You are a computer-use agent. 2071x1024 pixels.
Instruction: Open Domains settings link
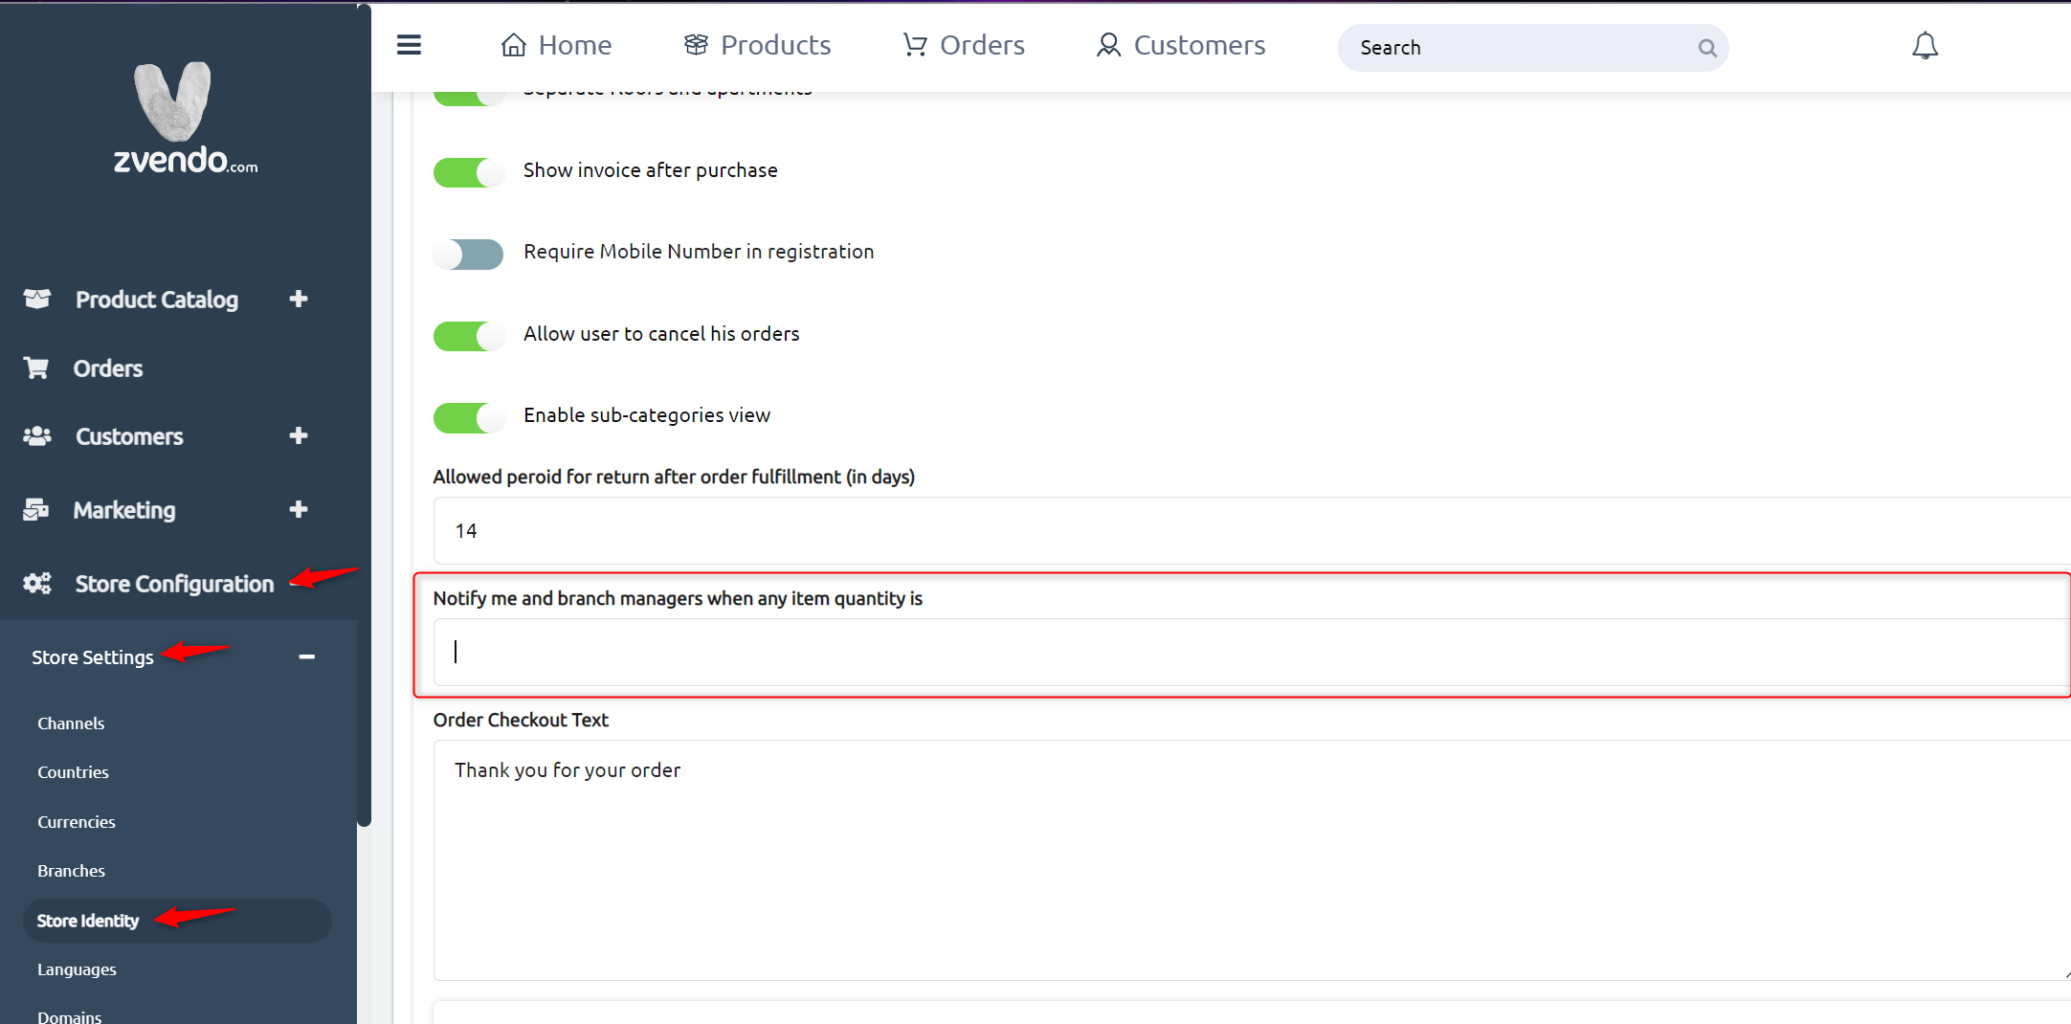[x=69, y=1016]
